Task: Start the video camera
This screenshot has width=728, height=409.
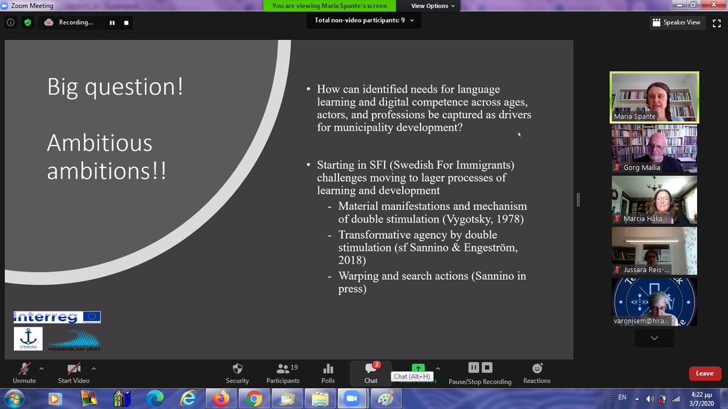Action: click(73, 373)
